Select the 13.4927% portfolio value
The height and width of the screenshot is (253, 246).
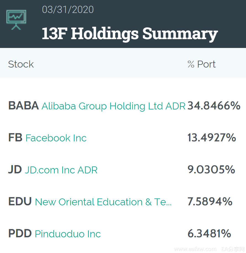212,138
